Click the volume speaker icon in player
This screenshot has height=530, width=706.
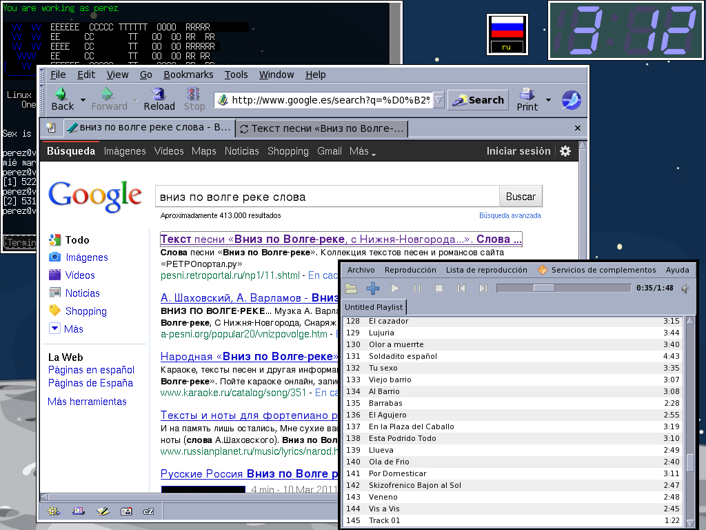coord(685,288)
